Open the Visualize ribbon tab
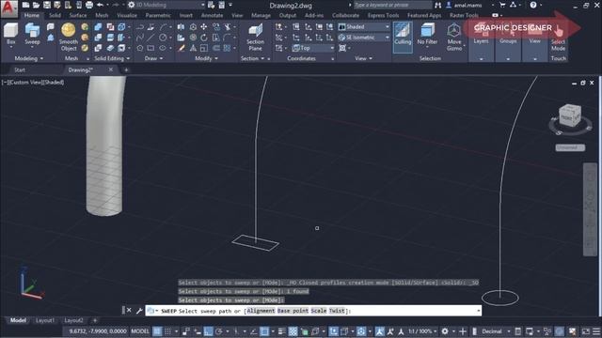 click(127, 15)
